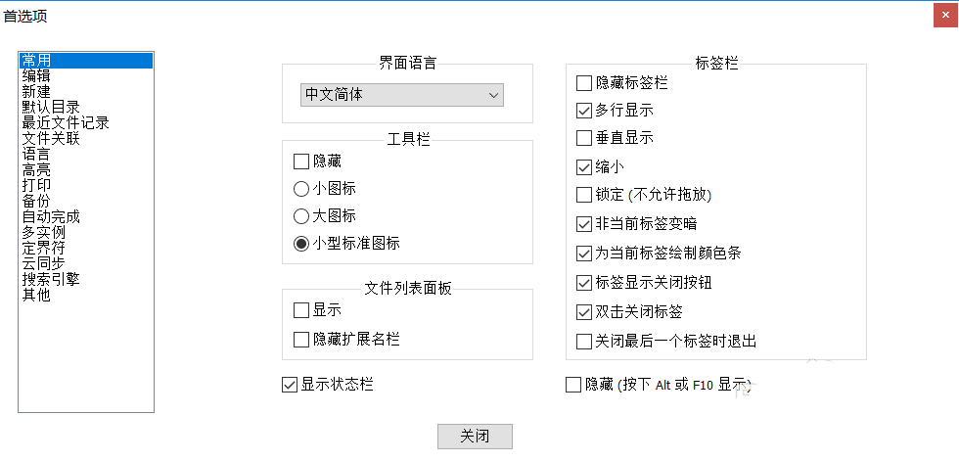Select the 小图标 radio button

click(x=301, y=188)
